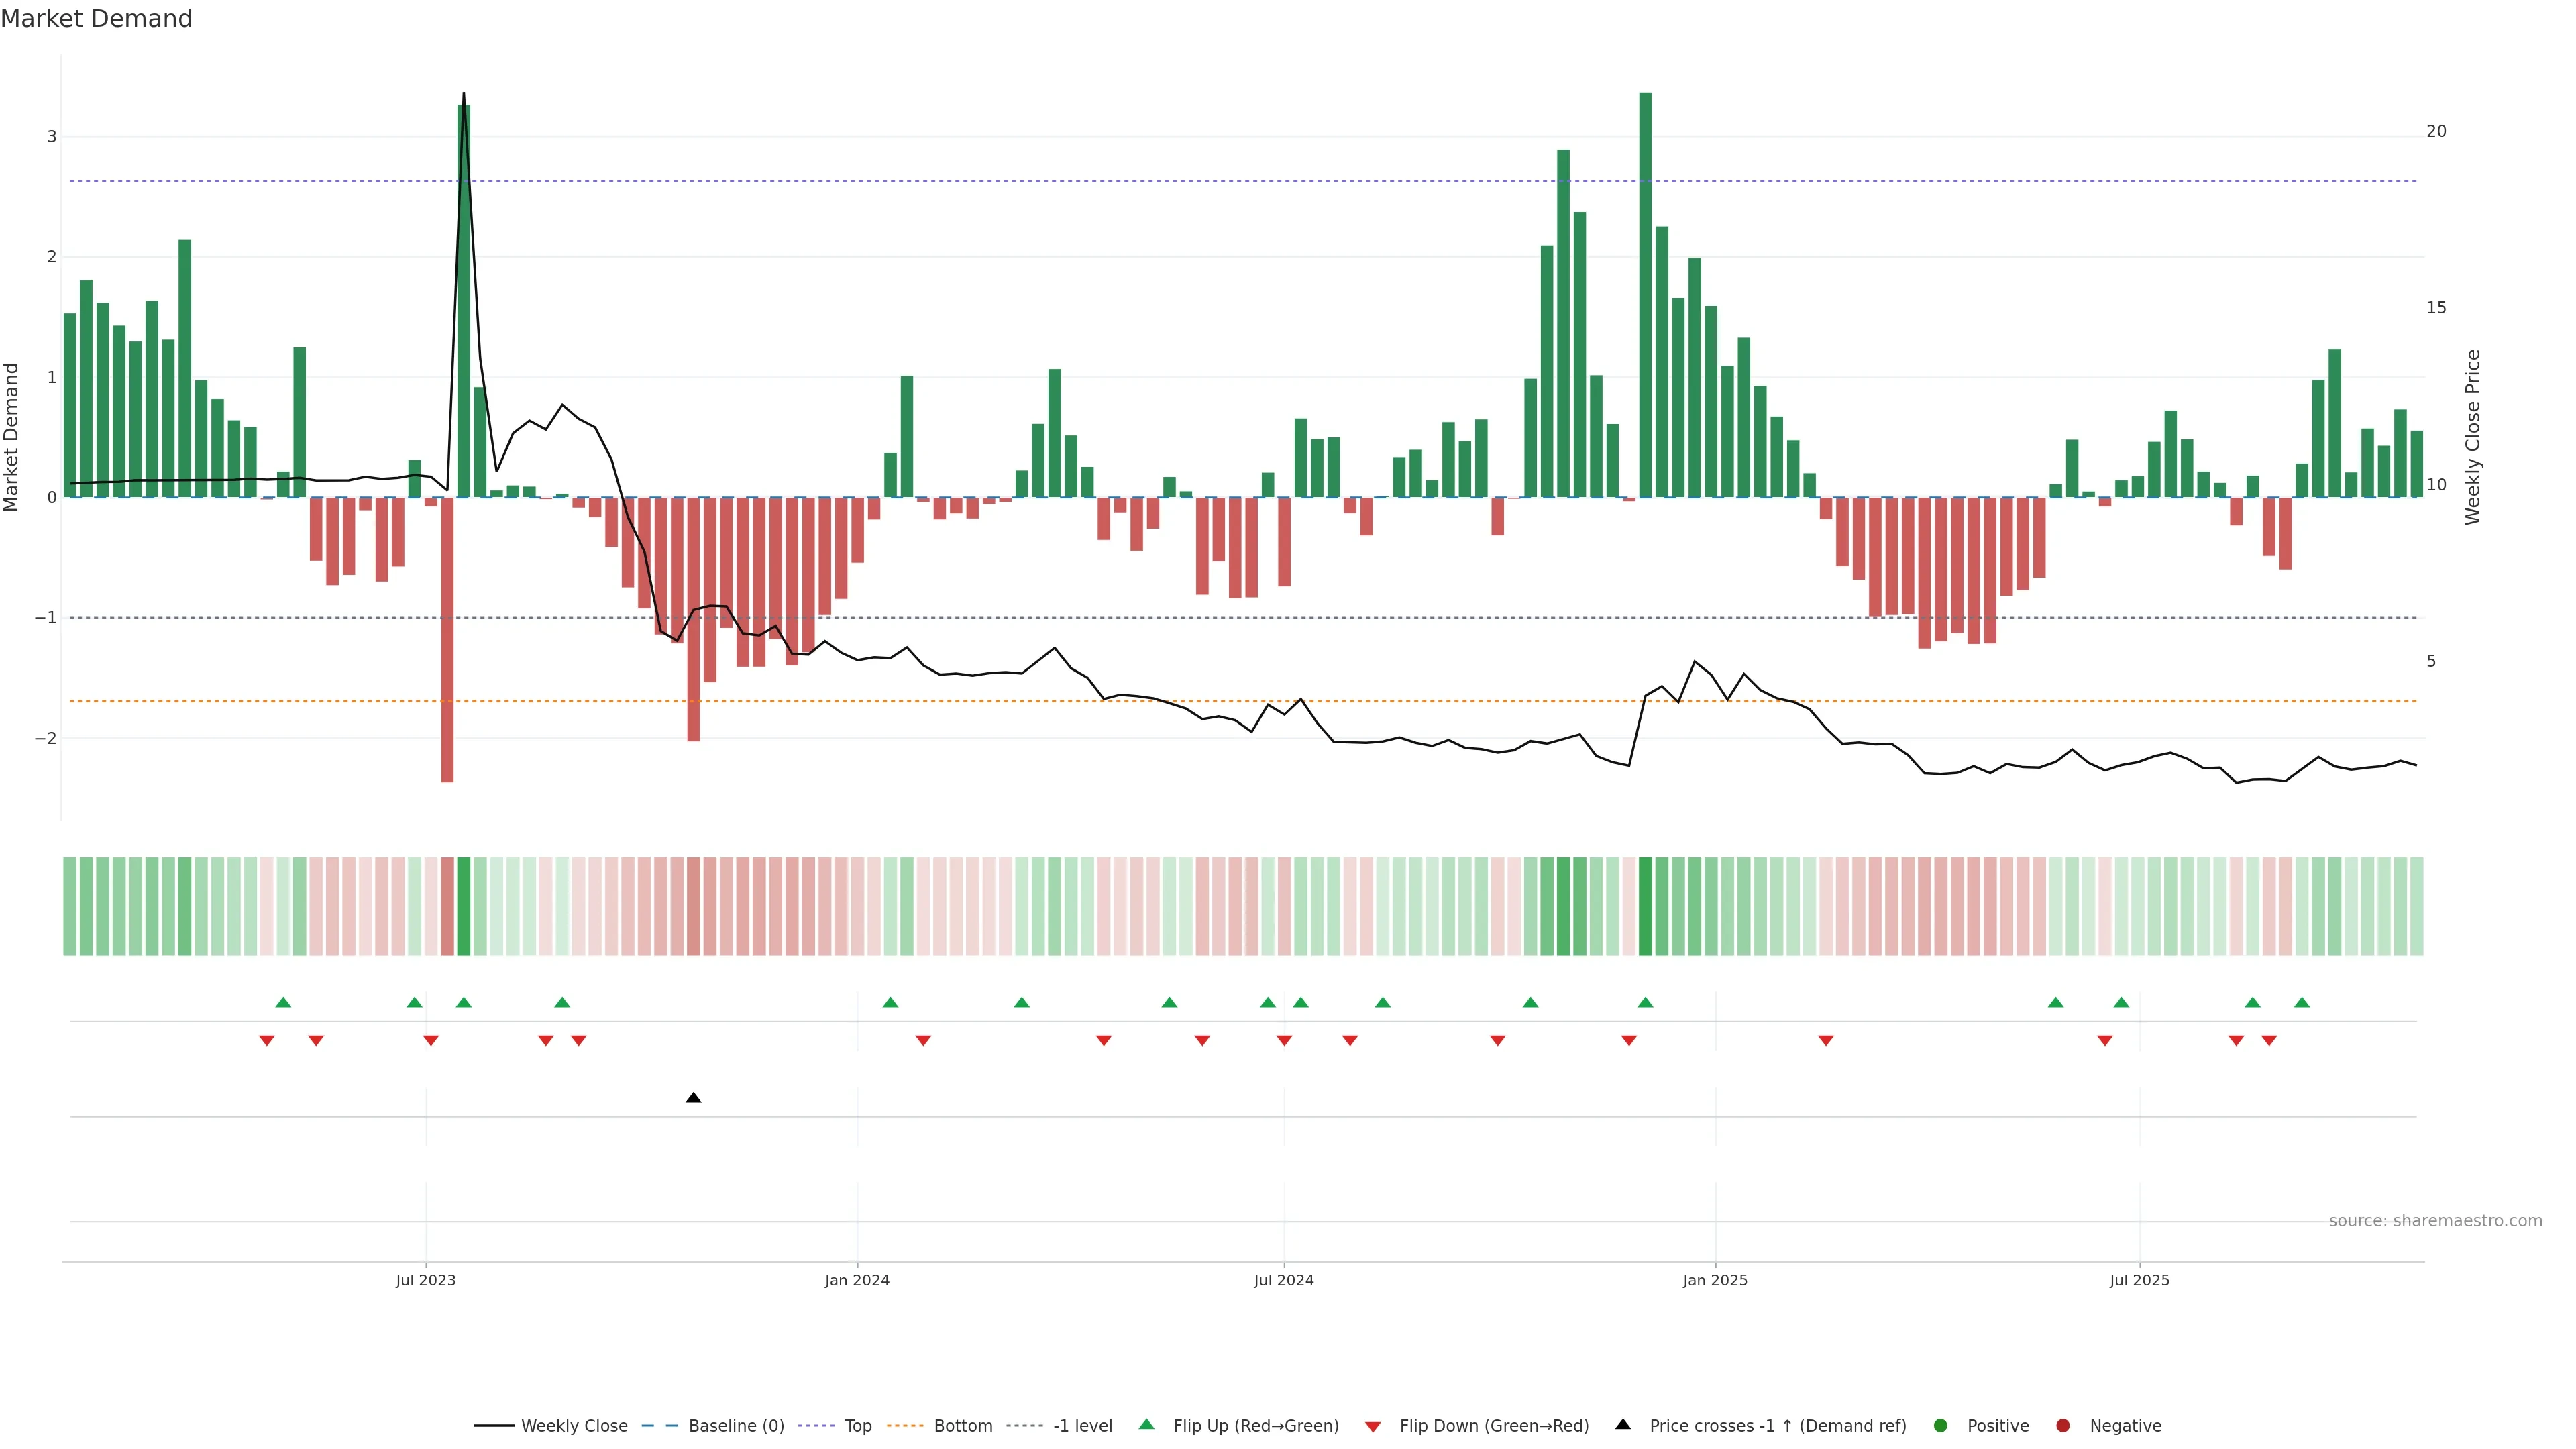Click the -1 level legend entry
Image resolution: width=2576 pixels, height=1449 pixels.
point(1082,1426)
